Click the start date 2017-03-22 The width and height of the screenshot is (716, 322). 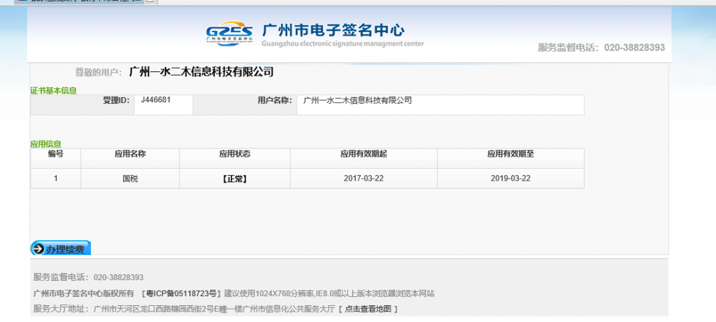click(364, 178)
